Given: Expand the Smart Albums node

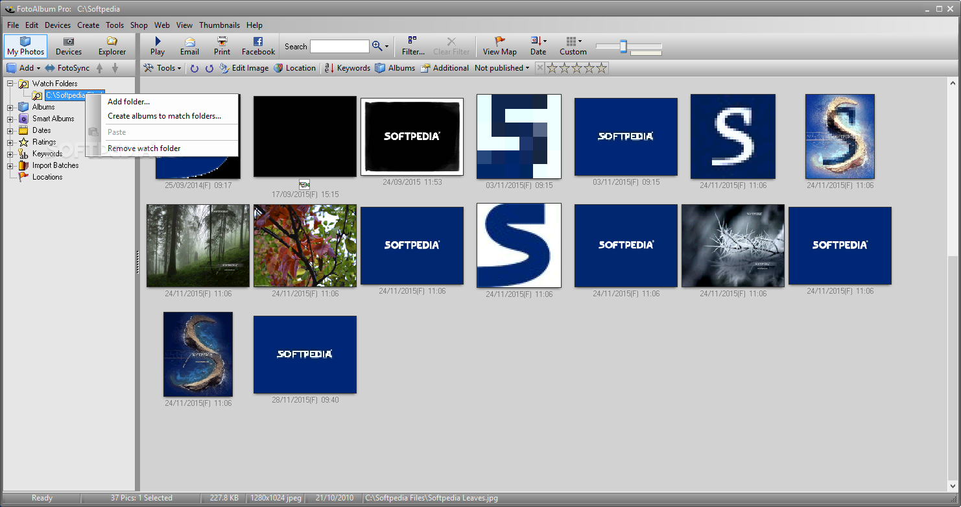Looking at the screenshot, I should tap(10, 119).
